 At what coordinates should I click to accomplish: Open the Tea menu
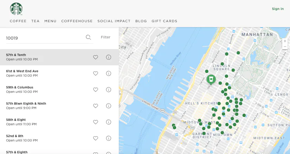(x=35, y=21)
